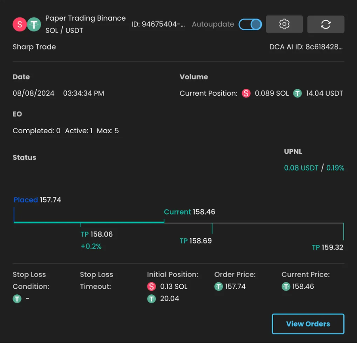Click the Placed 157.74 marker

[37, 200]
